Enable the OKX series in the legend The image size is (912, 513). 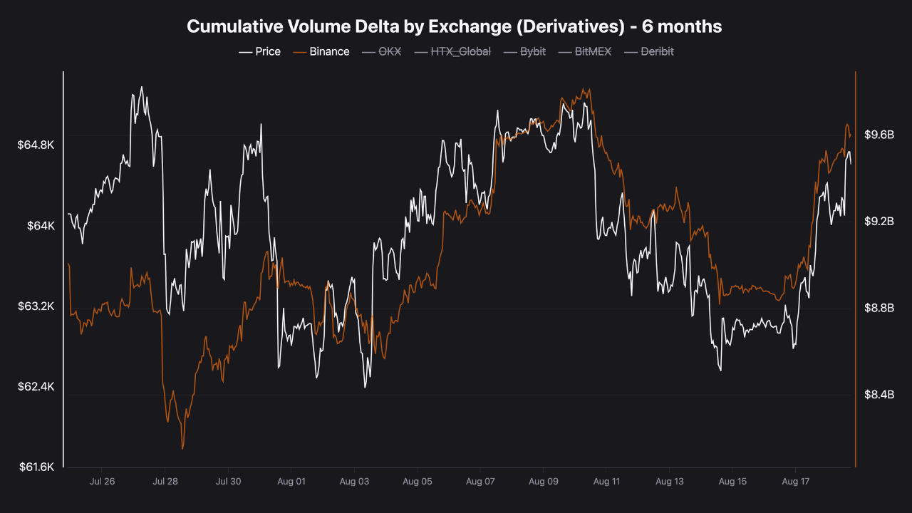pyautogui.click(x=381, y=51)
